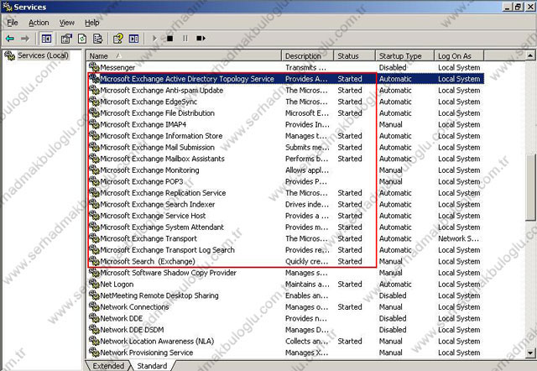The height and width of the screenshot is (371, 537).
Task: Toggle the Show/Hide Console Tree icon
Action: point(46,39)
